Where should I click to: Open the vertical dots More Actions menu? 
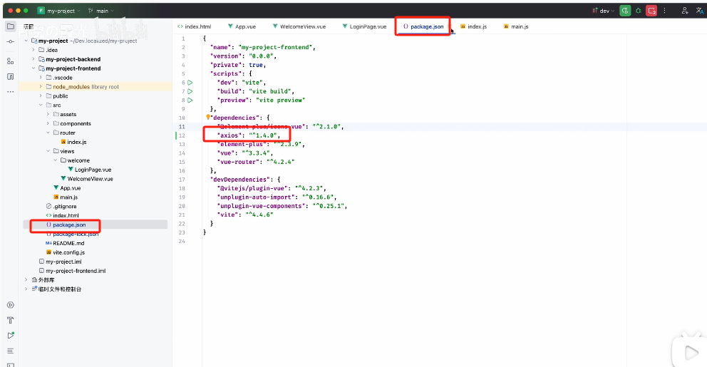(x=665, y=11)
